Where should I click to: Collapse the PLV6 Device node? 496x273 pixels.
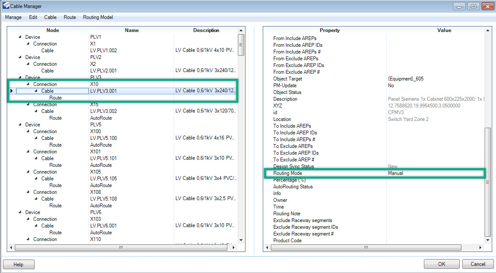pos(20,212)
